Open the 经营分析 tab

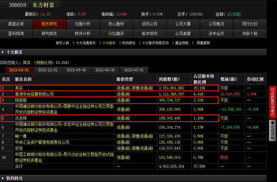[x=83, y=24]
